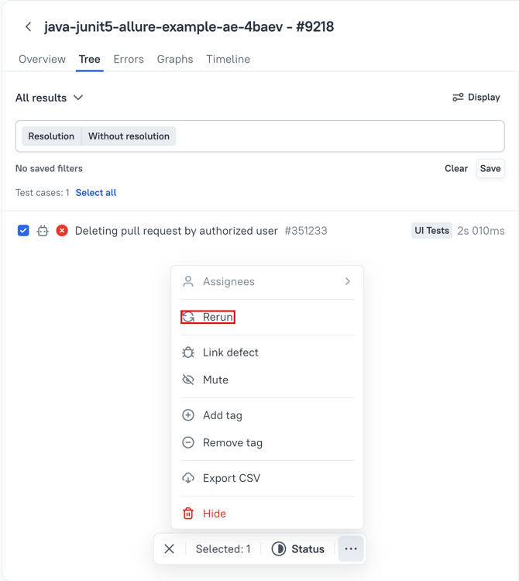Click the red failed status icon
The height and width of the screenshot is (581, 519).
pos(62,231)
